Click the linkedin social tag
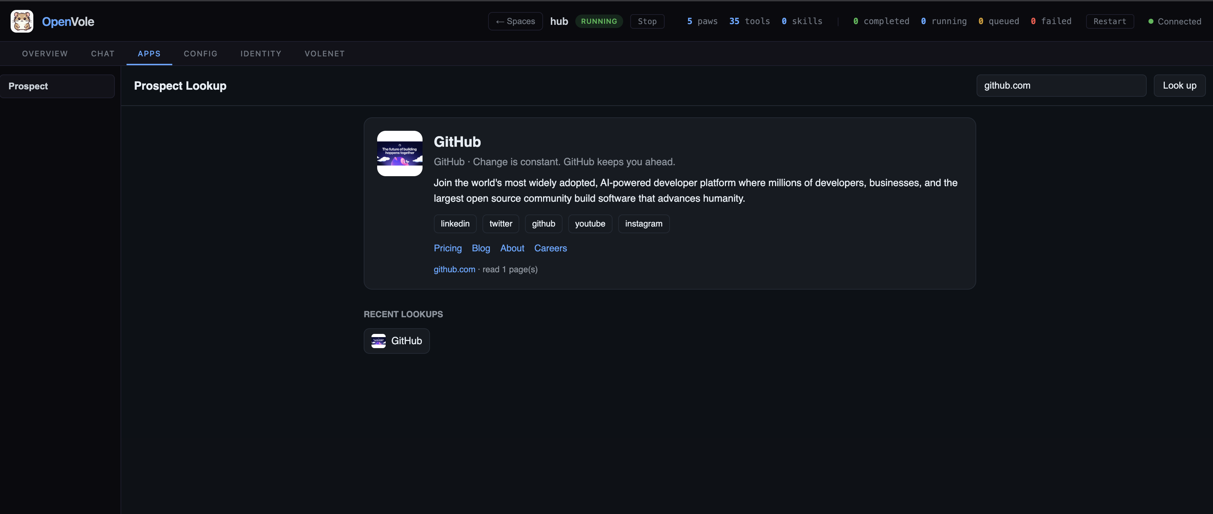The height and width of the screenshot is (514, 1213). 455,224
